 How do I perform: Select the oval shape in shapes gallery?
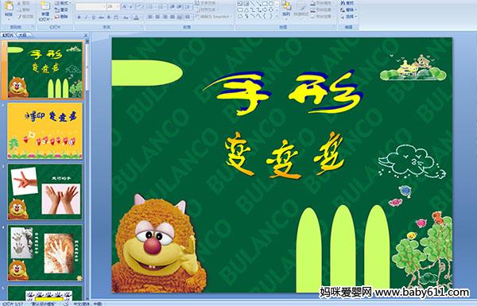[271, 4]
